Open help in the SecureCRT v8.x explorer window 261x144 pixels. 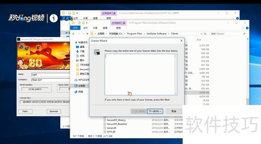point(238,18)
